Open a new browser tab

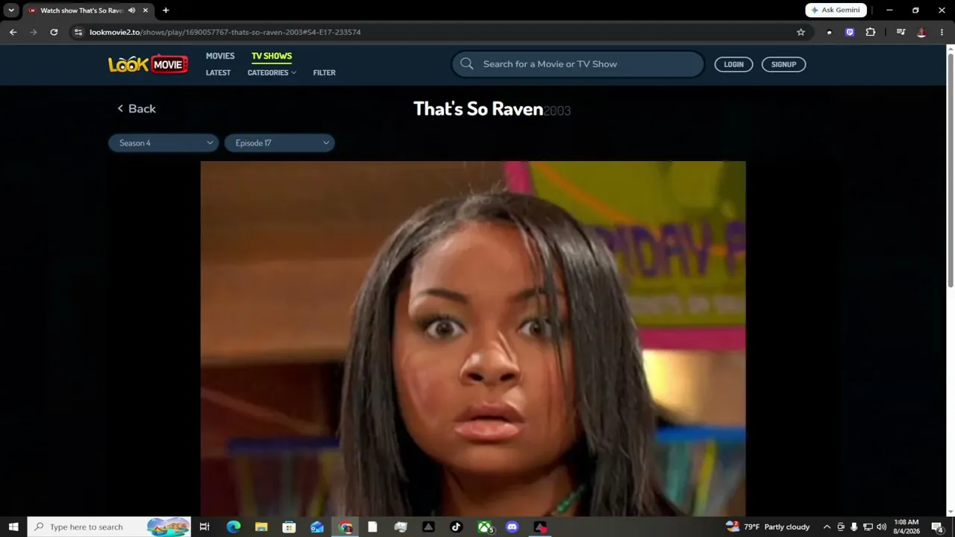coord(166,10)
